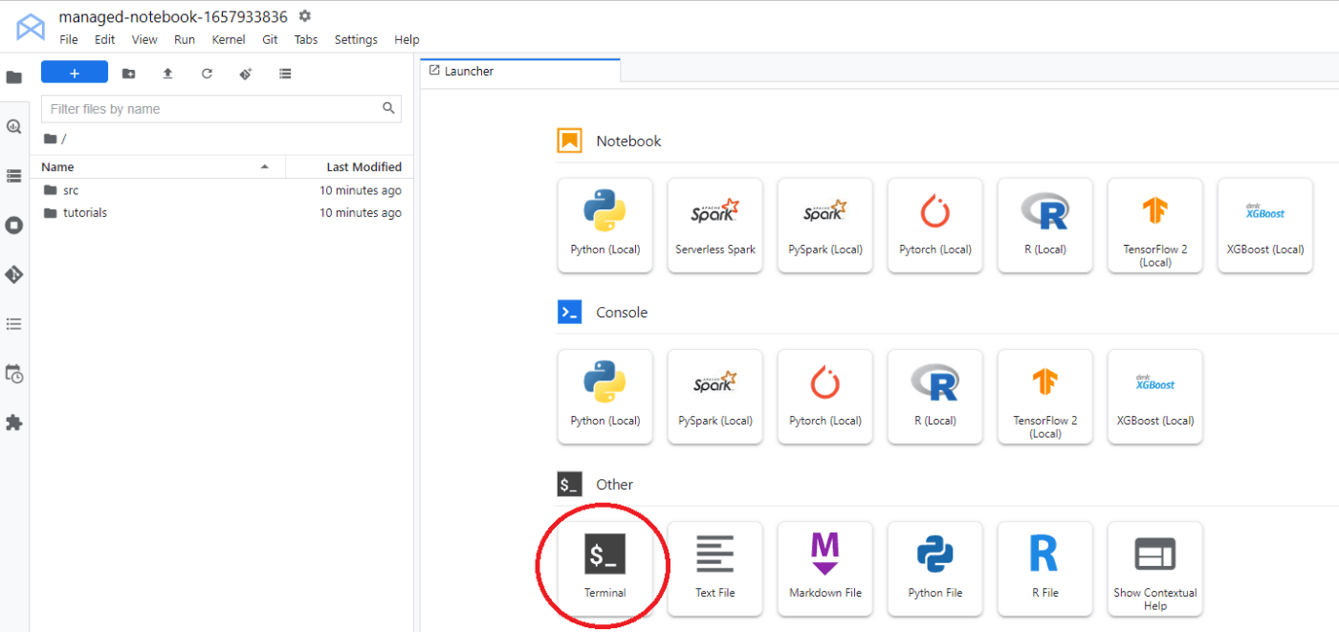Screen dimensions: 1339x632
Task: Select the Launcher tab
Action: (520, 71)
